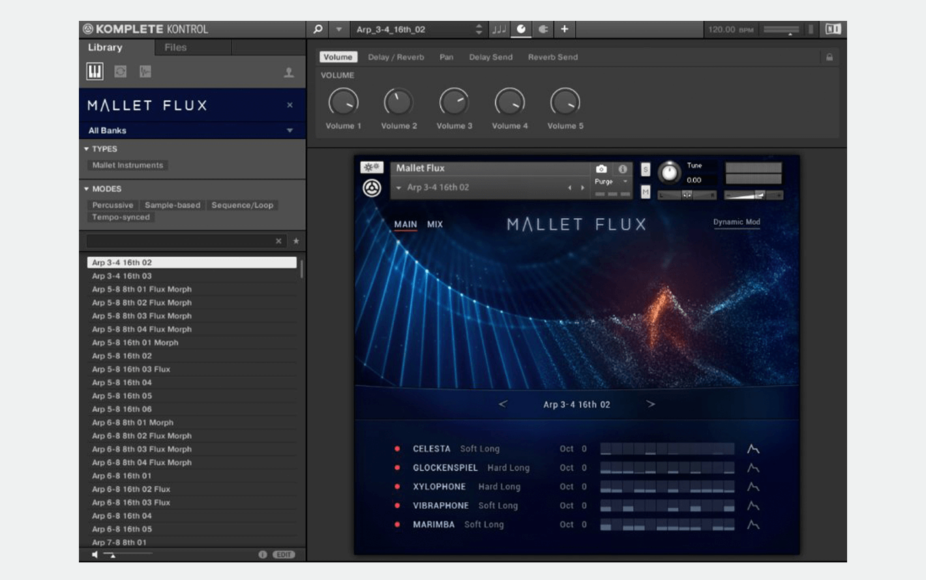The height and width of the screenshot is (580, 926).
Task: Click the EDIT button in browser footer
Action: coord(284,555)
